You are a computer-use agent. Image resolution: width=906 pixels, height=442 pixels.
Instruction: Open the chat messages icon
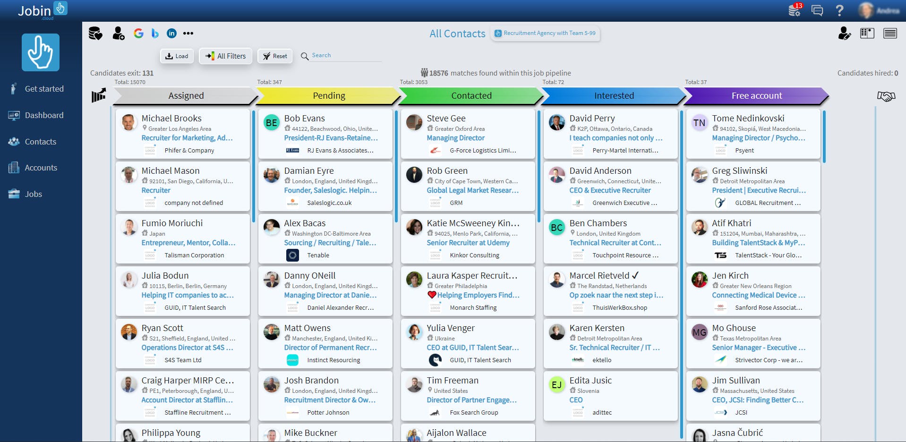(x=817, y=10)
